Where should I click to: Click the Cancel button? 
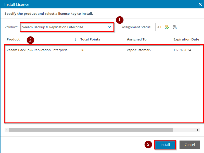[189, 145]
